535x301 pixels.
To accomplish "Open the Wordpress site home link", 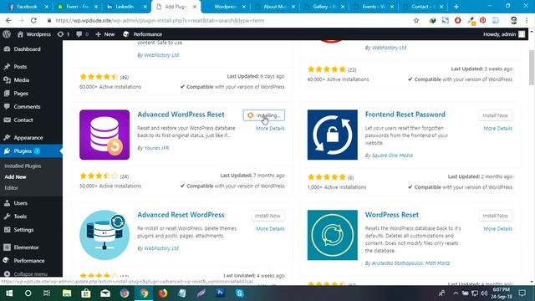I will (33, 34).
